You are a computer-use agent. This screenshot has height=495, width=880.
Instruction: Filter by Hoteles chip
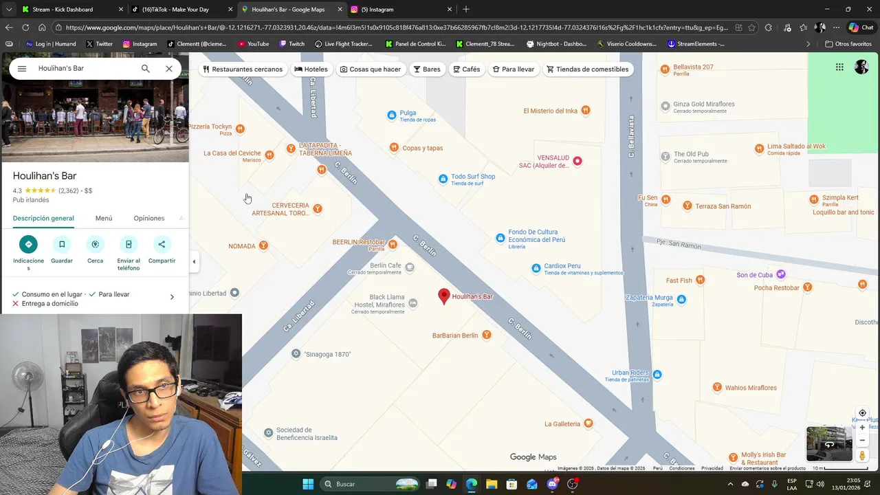311,69
